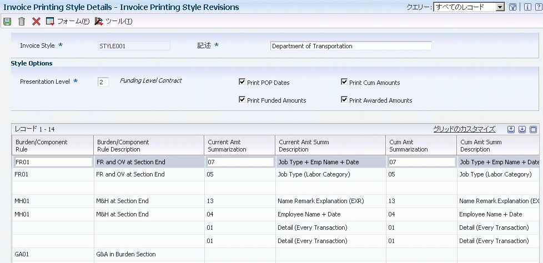Open the ツール(T) menu
The width and height of the screenshot is (543, 263).
[113, 22]
